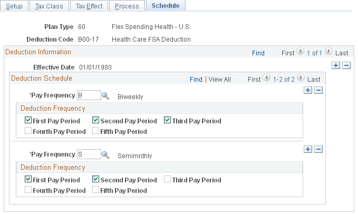Click the Semimonthly Pay Frequency lookup magnifier
This screenshot has width=358, height=214.
coord(105,155)
